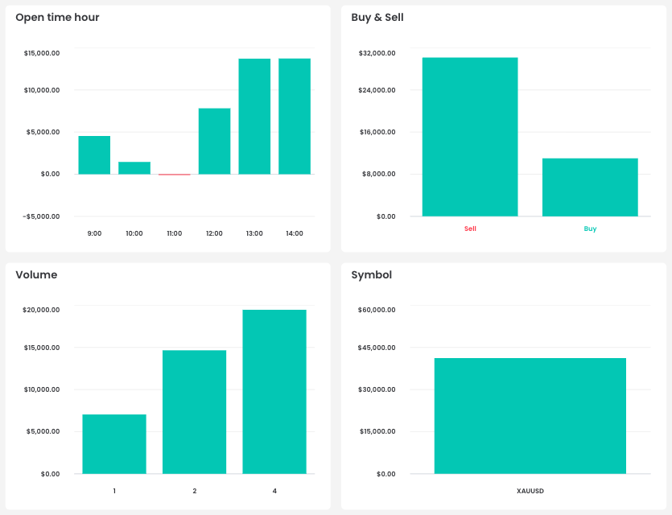The image size is (672, 515).
Task: Click the Buy & Sell chart title
Action: [380, 17]
